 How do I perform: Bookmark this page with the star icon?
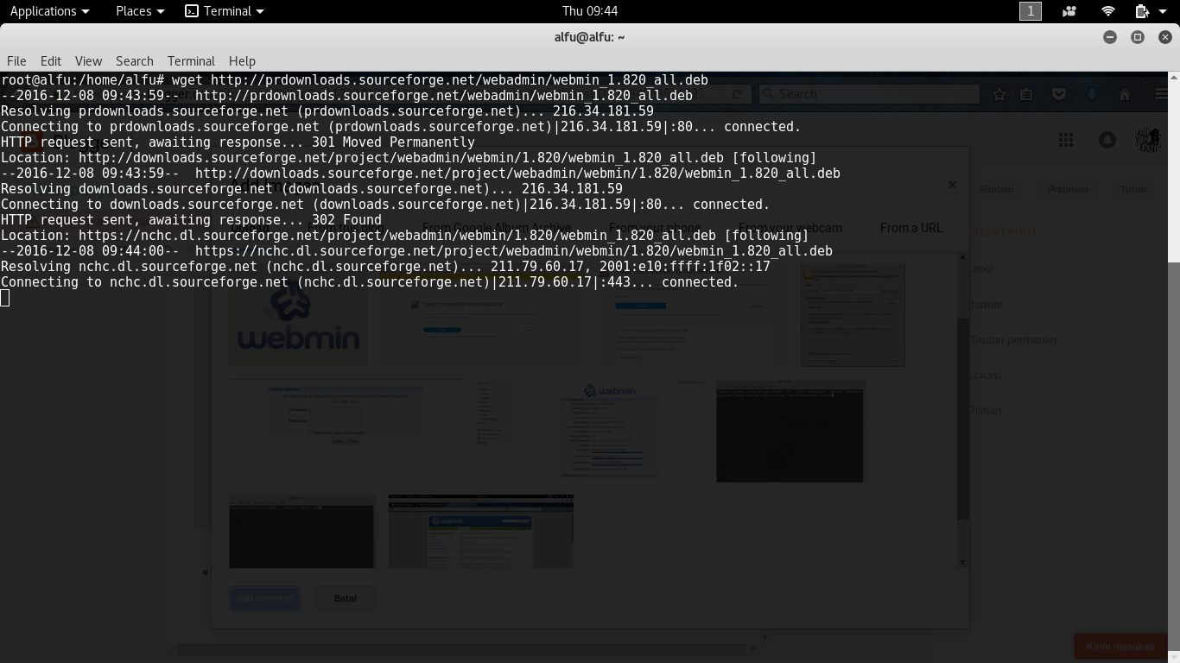coord(998,93)
